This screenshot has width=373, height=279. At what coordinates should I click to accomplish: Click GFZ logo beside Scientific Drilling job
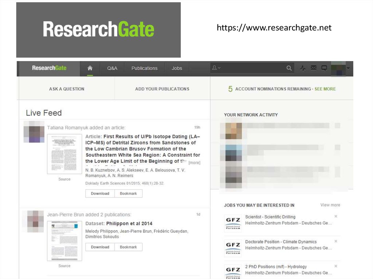233,223
